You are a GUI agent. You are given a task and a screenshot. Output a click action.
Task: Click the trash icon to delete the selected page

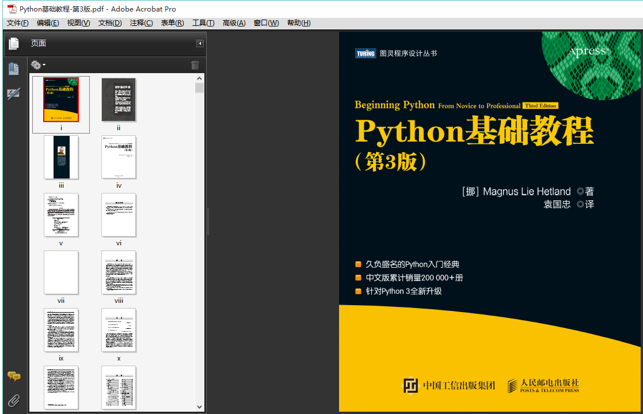tap(195, 65)
